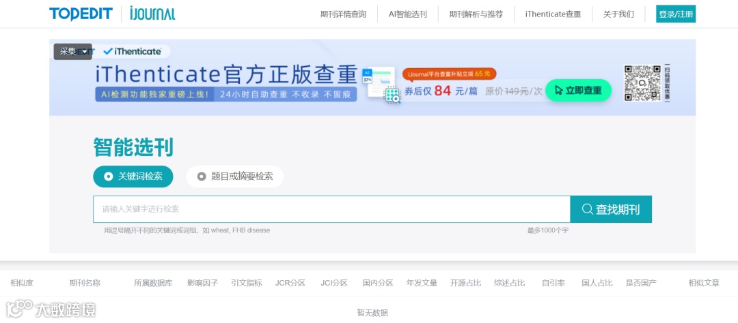Click the 相似度 column header

[x=22, y=283]
